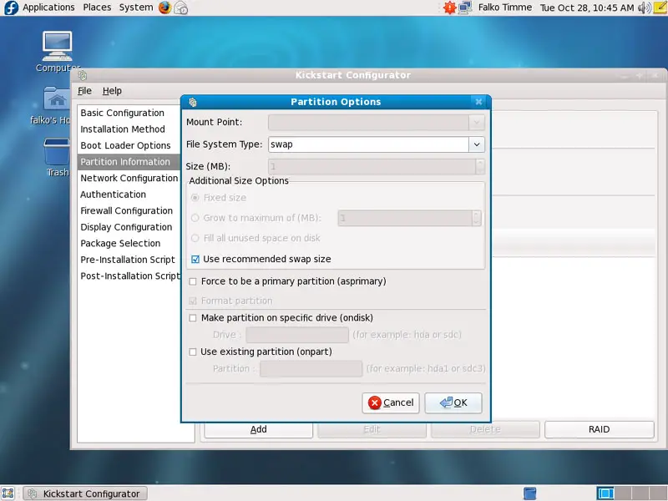Open the mail client icon in top panel
668x501 pixels.
click(x=181, y=8)
